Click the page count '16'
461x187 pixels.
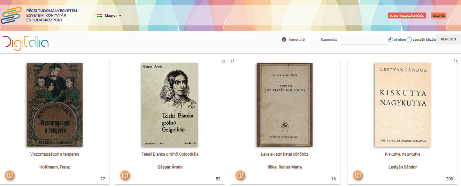(x=333, y=179)
